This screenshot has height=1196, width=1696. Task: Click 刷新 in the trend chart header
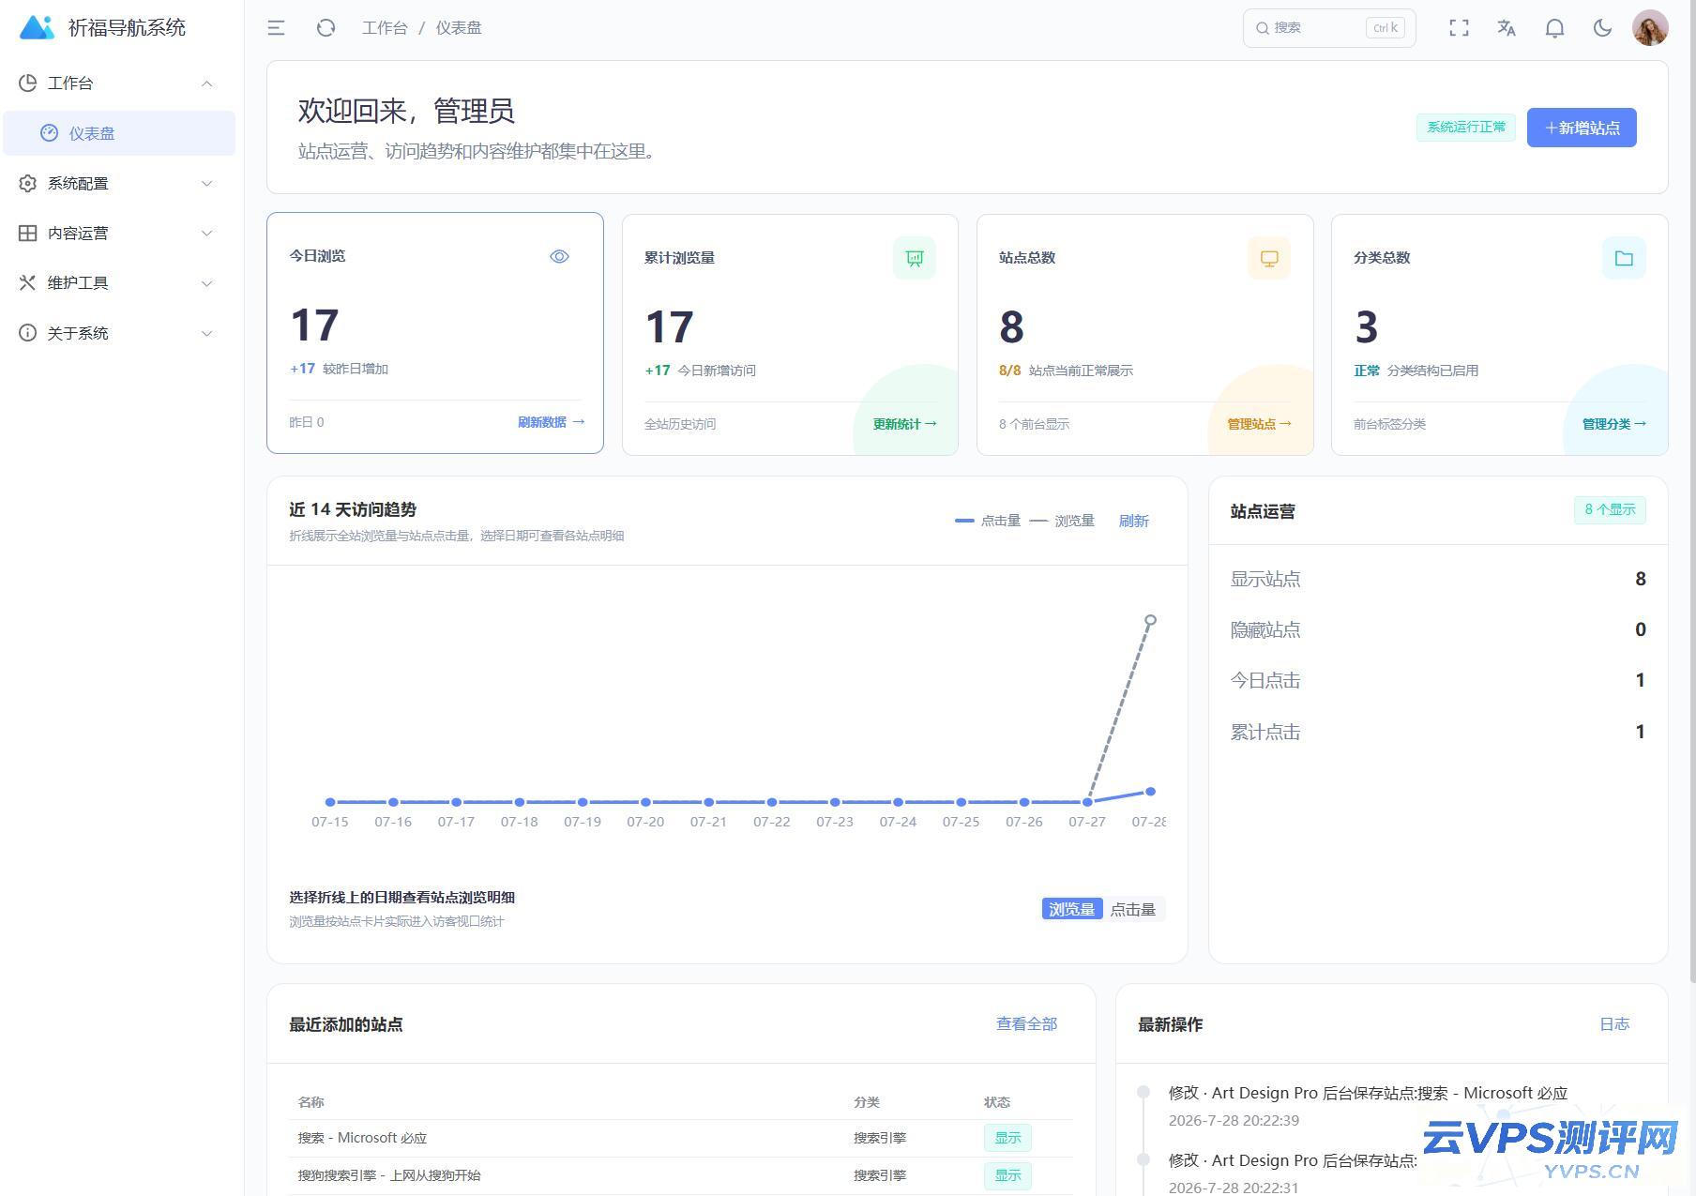pyautogui.click(x=1133, y=521)
